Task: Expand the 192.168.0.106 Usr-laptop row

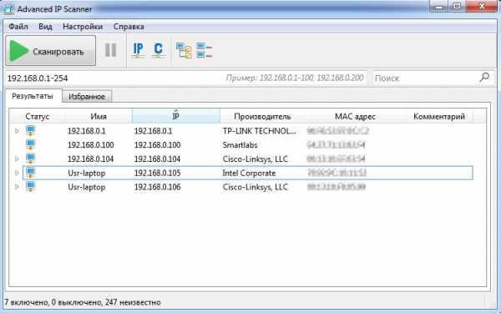Action: (x=17, y=187)
